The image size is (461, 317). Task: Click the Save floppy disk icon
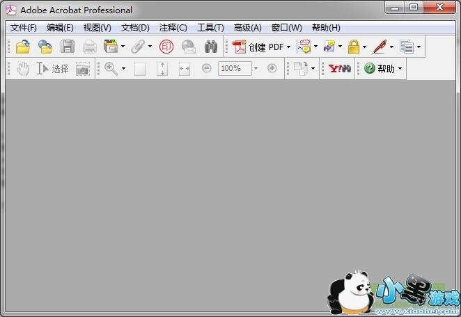tap(68, 47)
